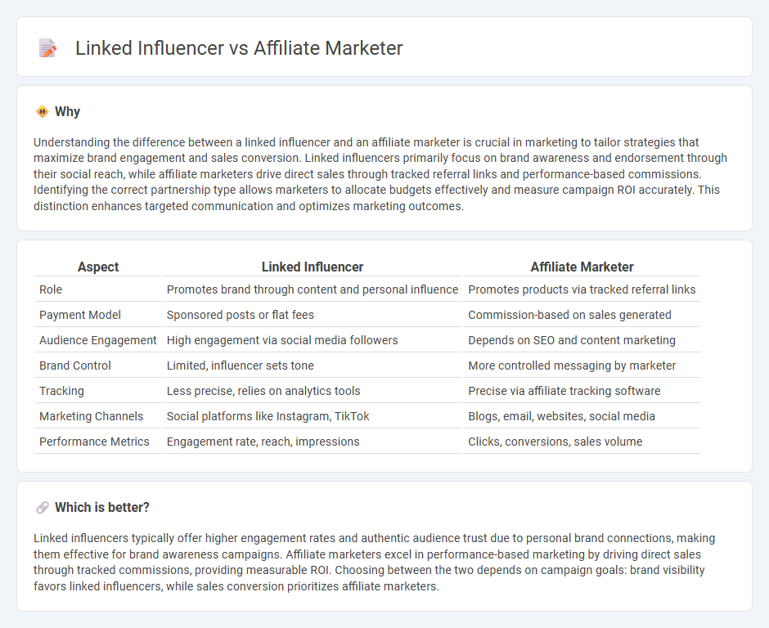Click the orange diamond icon beside Why
The height and width of the screenshot is (628, 769).
43,112
